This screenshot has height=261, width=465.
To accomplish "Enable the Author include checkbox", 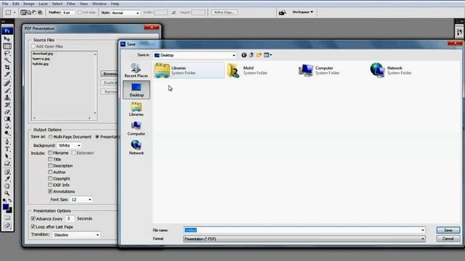I will pyautogui.click(x=50, y=172).
